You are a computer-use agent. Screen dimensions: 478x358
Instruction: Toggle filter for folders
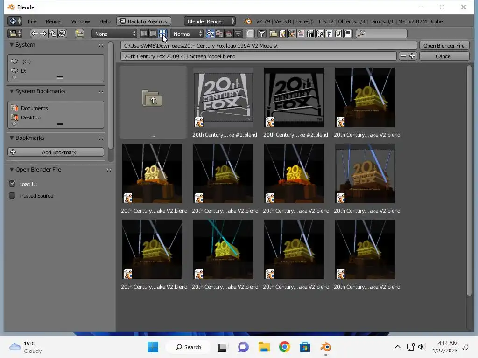click(274, 34)
